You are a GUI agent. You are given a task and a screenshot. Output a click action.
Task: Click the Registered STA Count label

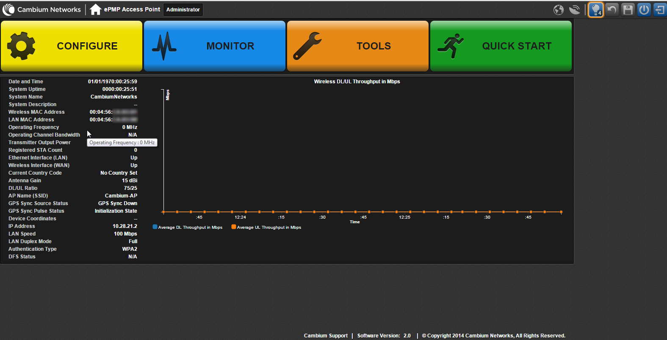35,150
